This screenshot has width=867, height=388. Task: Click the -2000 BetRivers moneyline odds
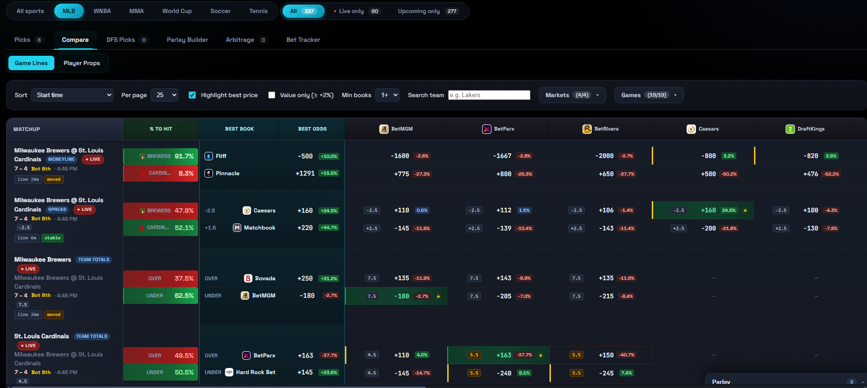click(604, 156)
